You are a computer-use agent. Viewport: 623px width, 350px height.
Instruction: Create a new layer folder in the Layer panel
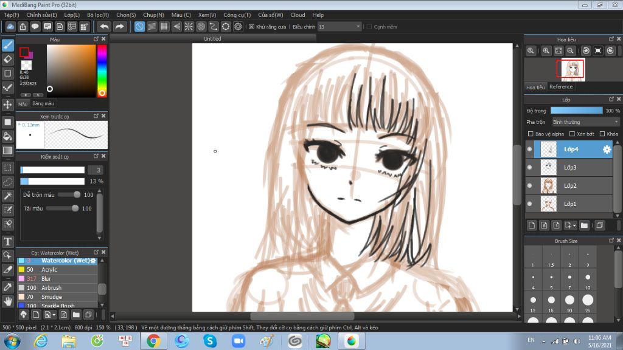[x=584, y=225]
